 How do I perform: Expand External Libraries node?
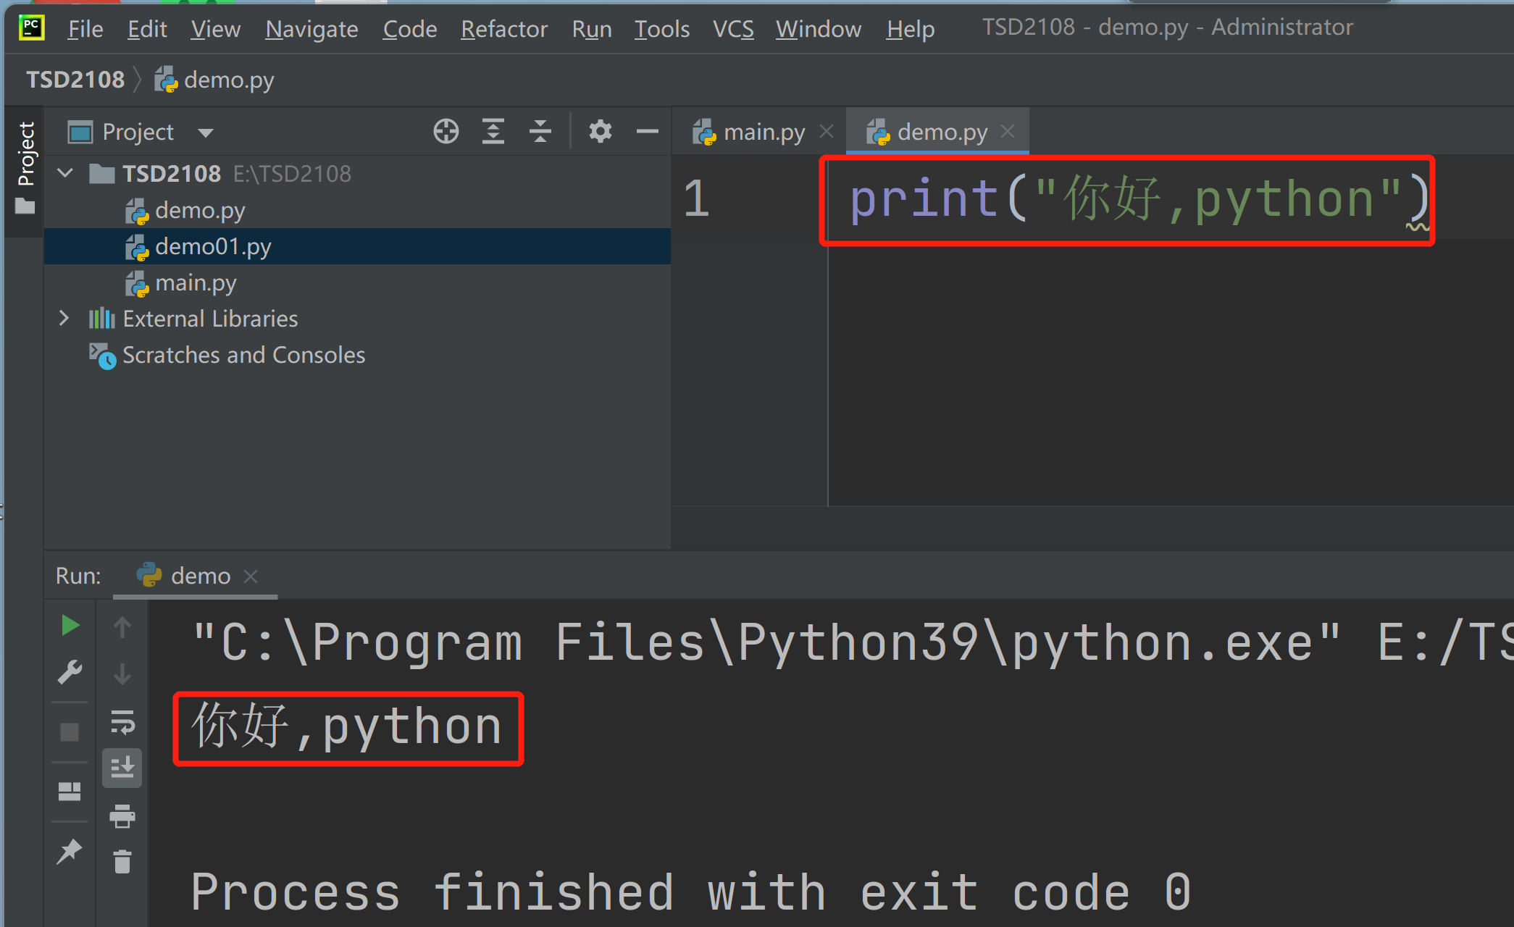pos(64,319)
